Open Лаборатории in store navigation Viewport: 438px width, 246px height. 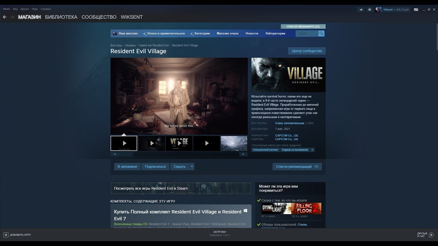pyautogui.click(x=275, y=33)
